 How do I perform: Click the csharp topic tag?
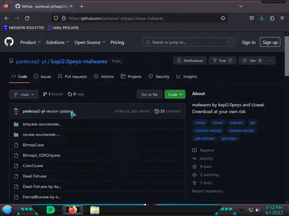[200, 123]
